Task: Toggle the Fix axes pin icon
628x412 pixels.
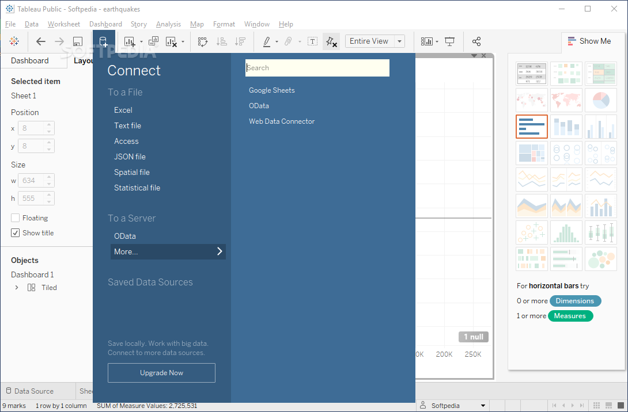Action: click(x=331, y=41)
